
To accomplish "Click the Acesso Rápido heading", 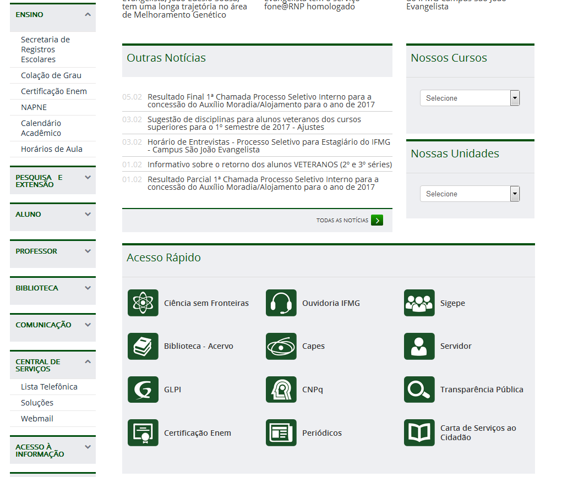I will click(x=164, y=257).
